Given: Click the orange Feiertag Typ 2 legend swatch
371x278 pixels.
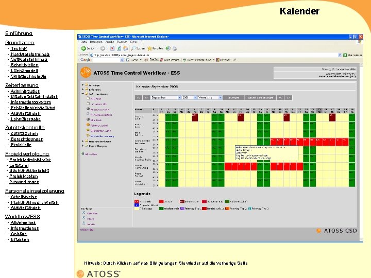Looking at the screenshot, I should pyautogui.click(x=227, y=208).
